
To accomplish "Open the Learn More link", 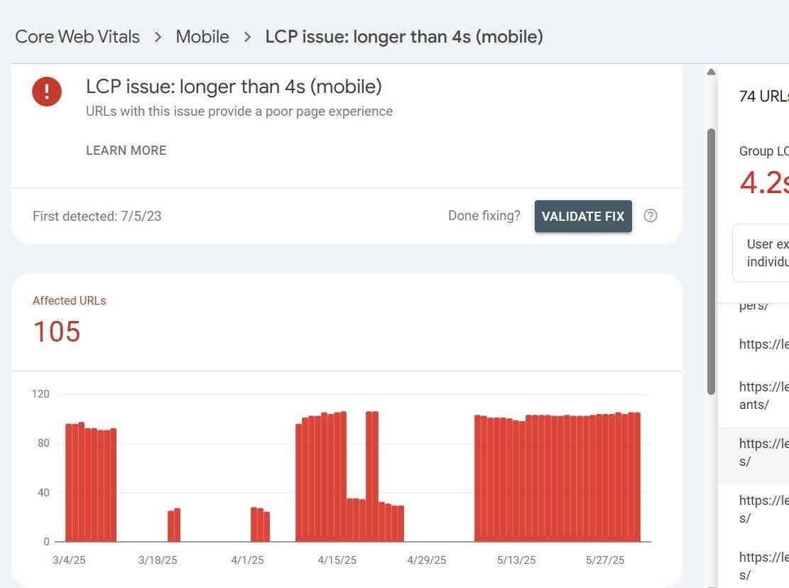I will pyautogui.click(x=126, y=151).
